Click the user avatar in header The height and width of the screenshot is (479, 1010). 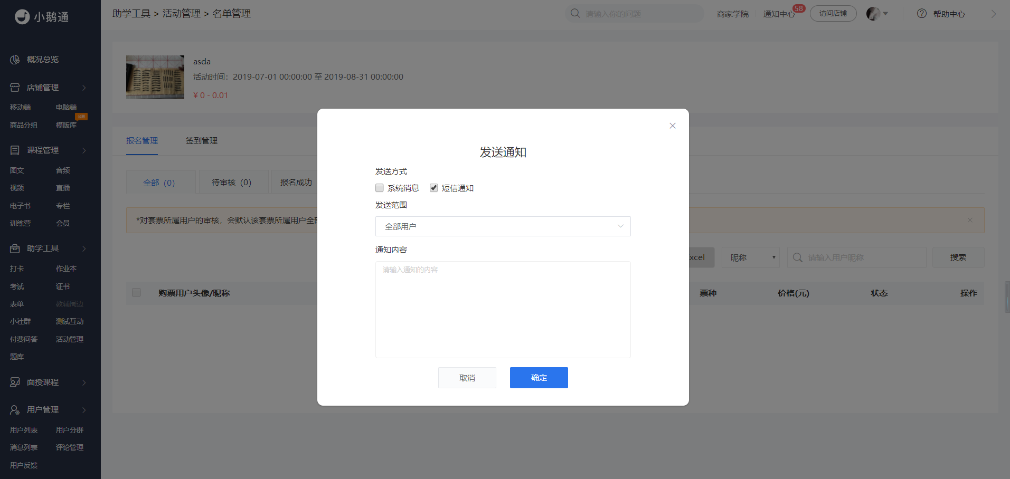click(873, 14)
